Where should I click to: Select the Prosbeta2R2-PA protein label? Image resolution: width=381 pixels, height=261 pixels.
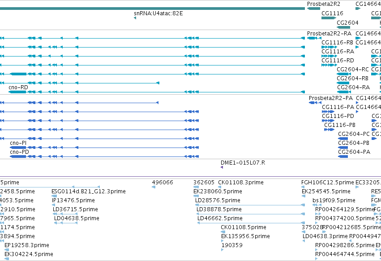[330, 98]
